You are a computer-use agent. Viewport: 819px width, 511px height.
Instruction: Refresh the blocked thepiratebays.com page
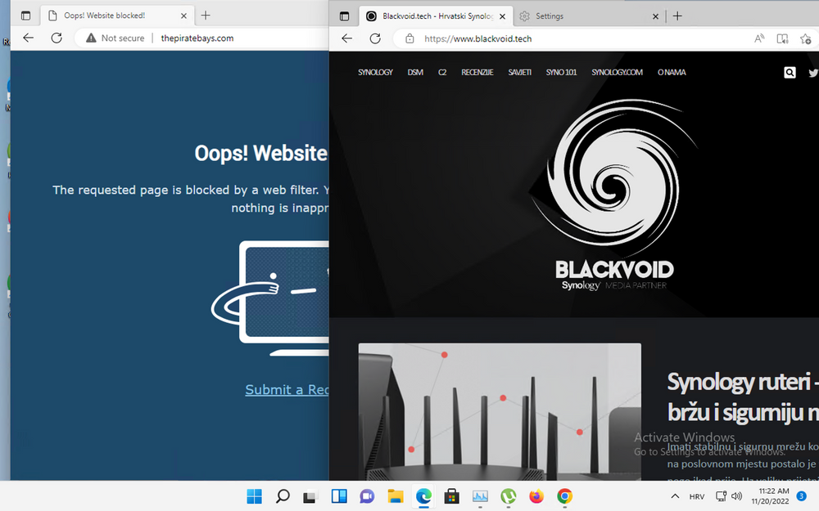click(57, 38)
